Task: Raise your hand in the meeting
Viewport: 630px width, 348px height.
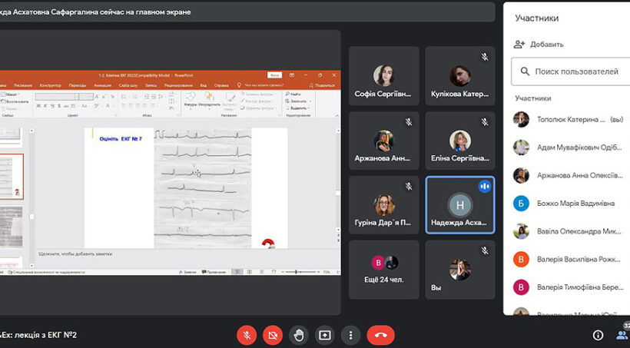Action: (299, 335)
